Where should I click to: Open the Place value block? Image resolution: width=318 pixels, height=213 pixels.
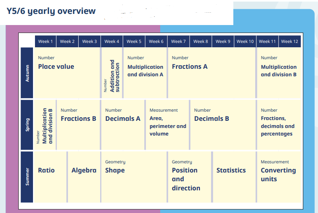67,73
